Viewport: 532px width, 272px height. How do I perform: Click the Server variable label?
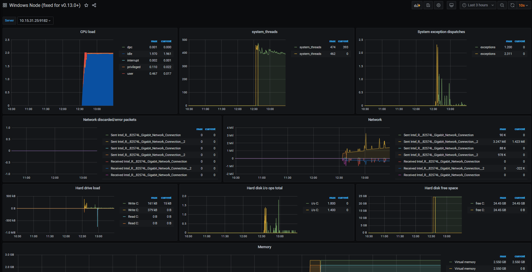9,20
